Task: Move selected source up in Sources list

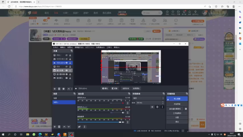Action: 69,89
